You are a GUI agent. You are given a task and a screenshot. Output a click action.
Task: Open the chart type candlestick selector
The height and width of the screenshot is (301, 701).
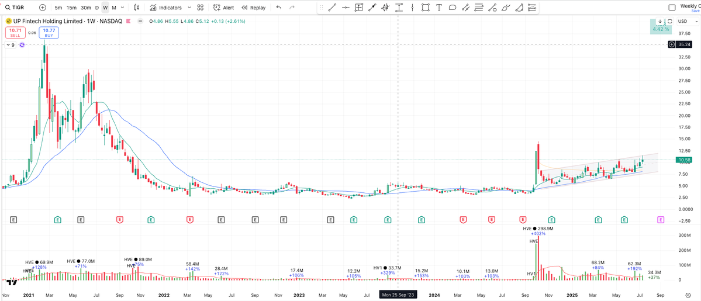(137, 8)
